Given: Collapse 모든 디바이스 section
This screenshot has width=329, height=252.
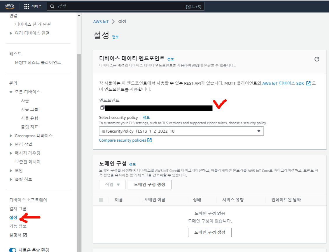Looking at the screenshot, I should tap(11, 92).
